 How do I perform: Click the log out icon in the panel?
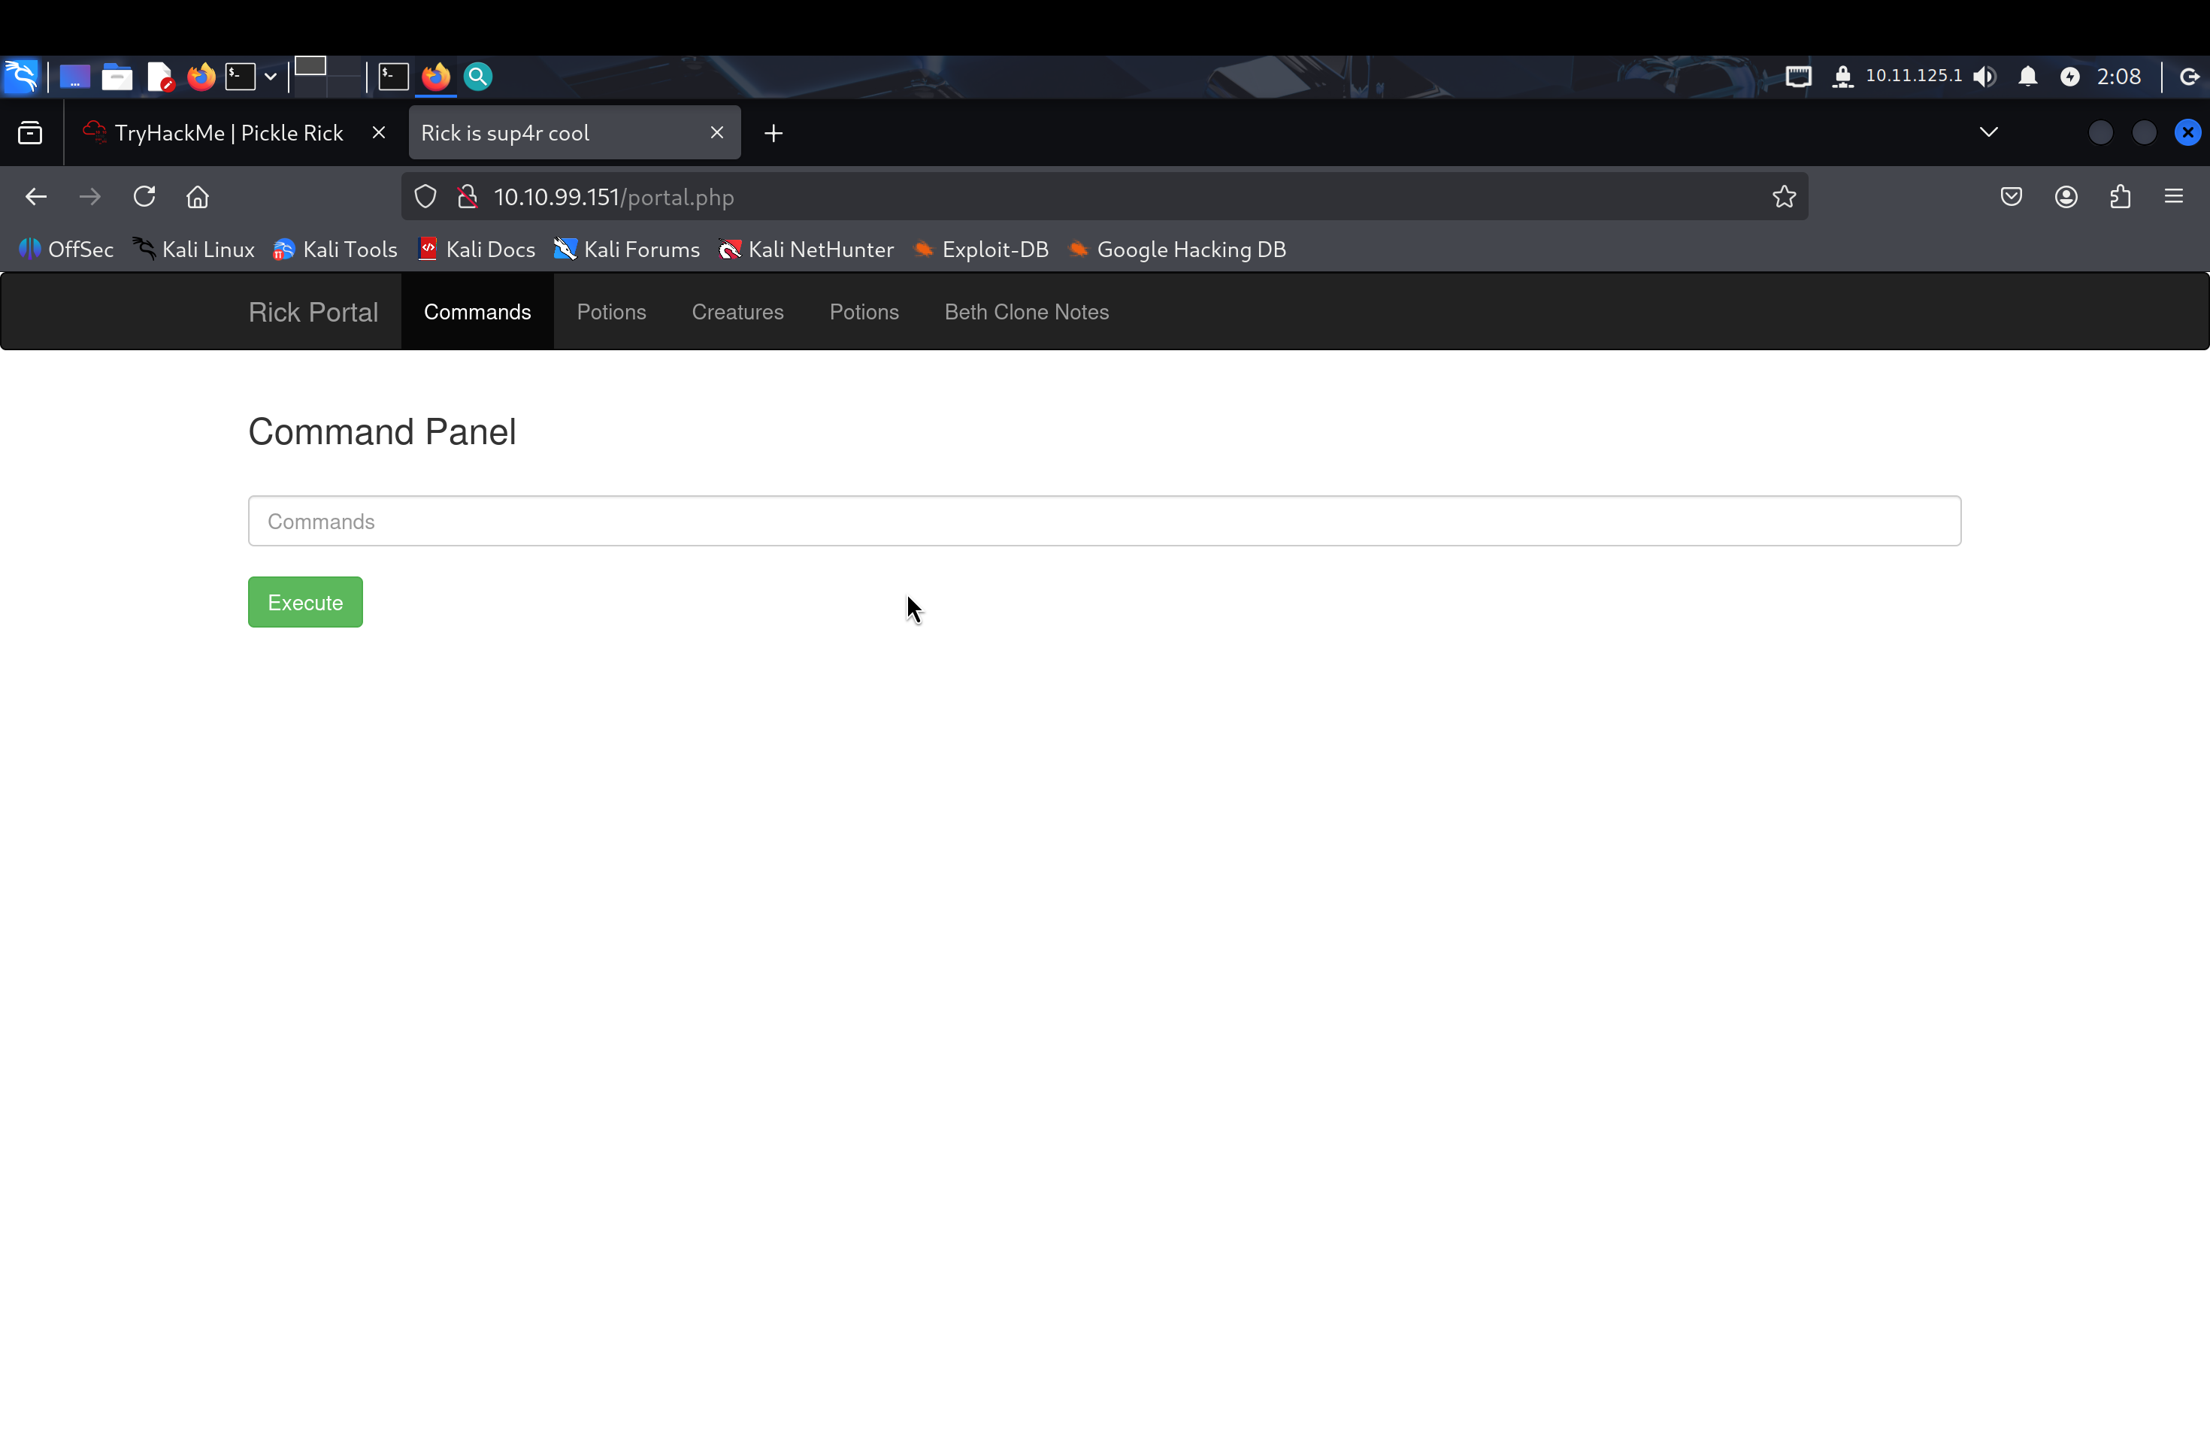pyautogui.click(x=2189, y=76)
